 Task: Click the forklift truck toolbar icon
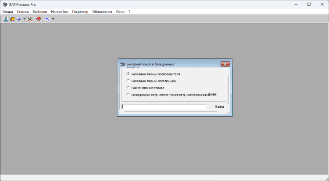[12, 19]
